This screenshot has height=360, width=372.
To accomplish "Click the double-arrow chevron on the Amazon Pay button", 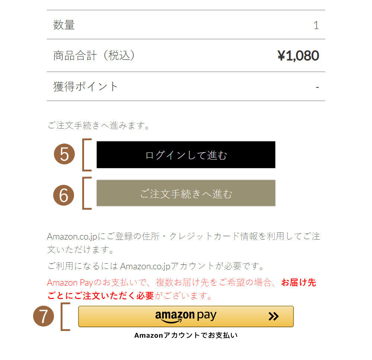I will 274,316.
